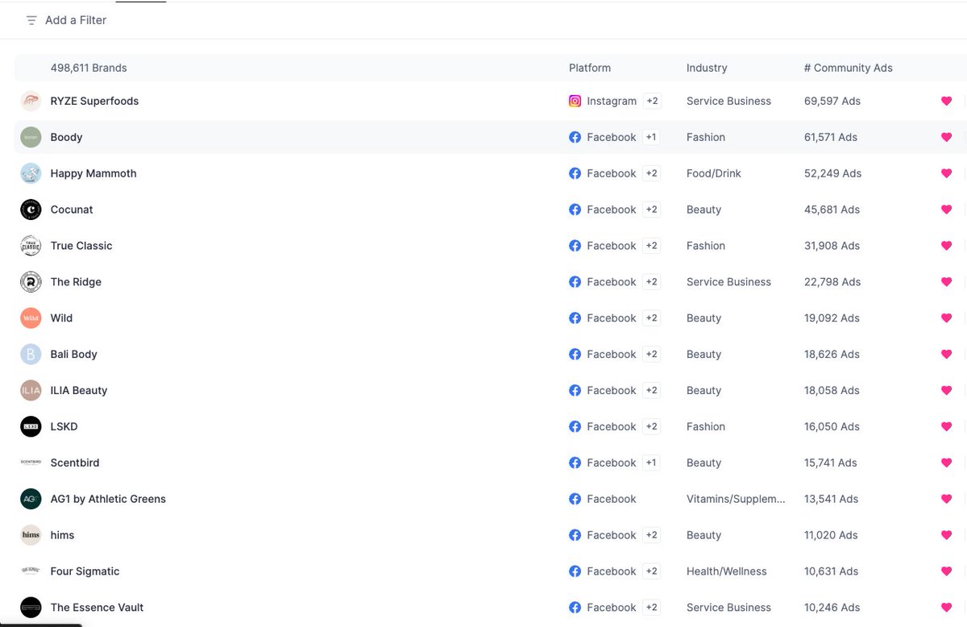Toggle the heart for Bali Body
Viewport: 967px width, 627px height.
[946, 355]
